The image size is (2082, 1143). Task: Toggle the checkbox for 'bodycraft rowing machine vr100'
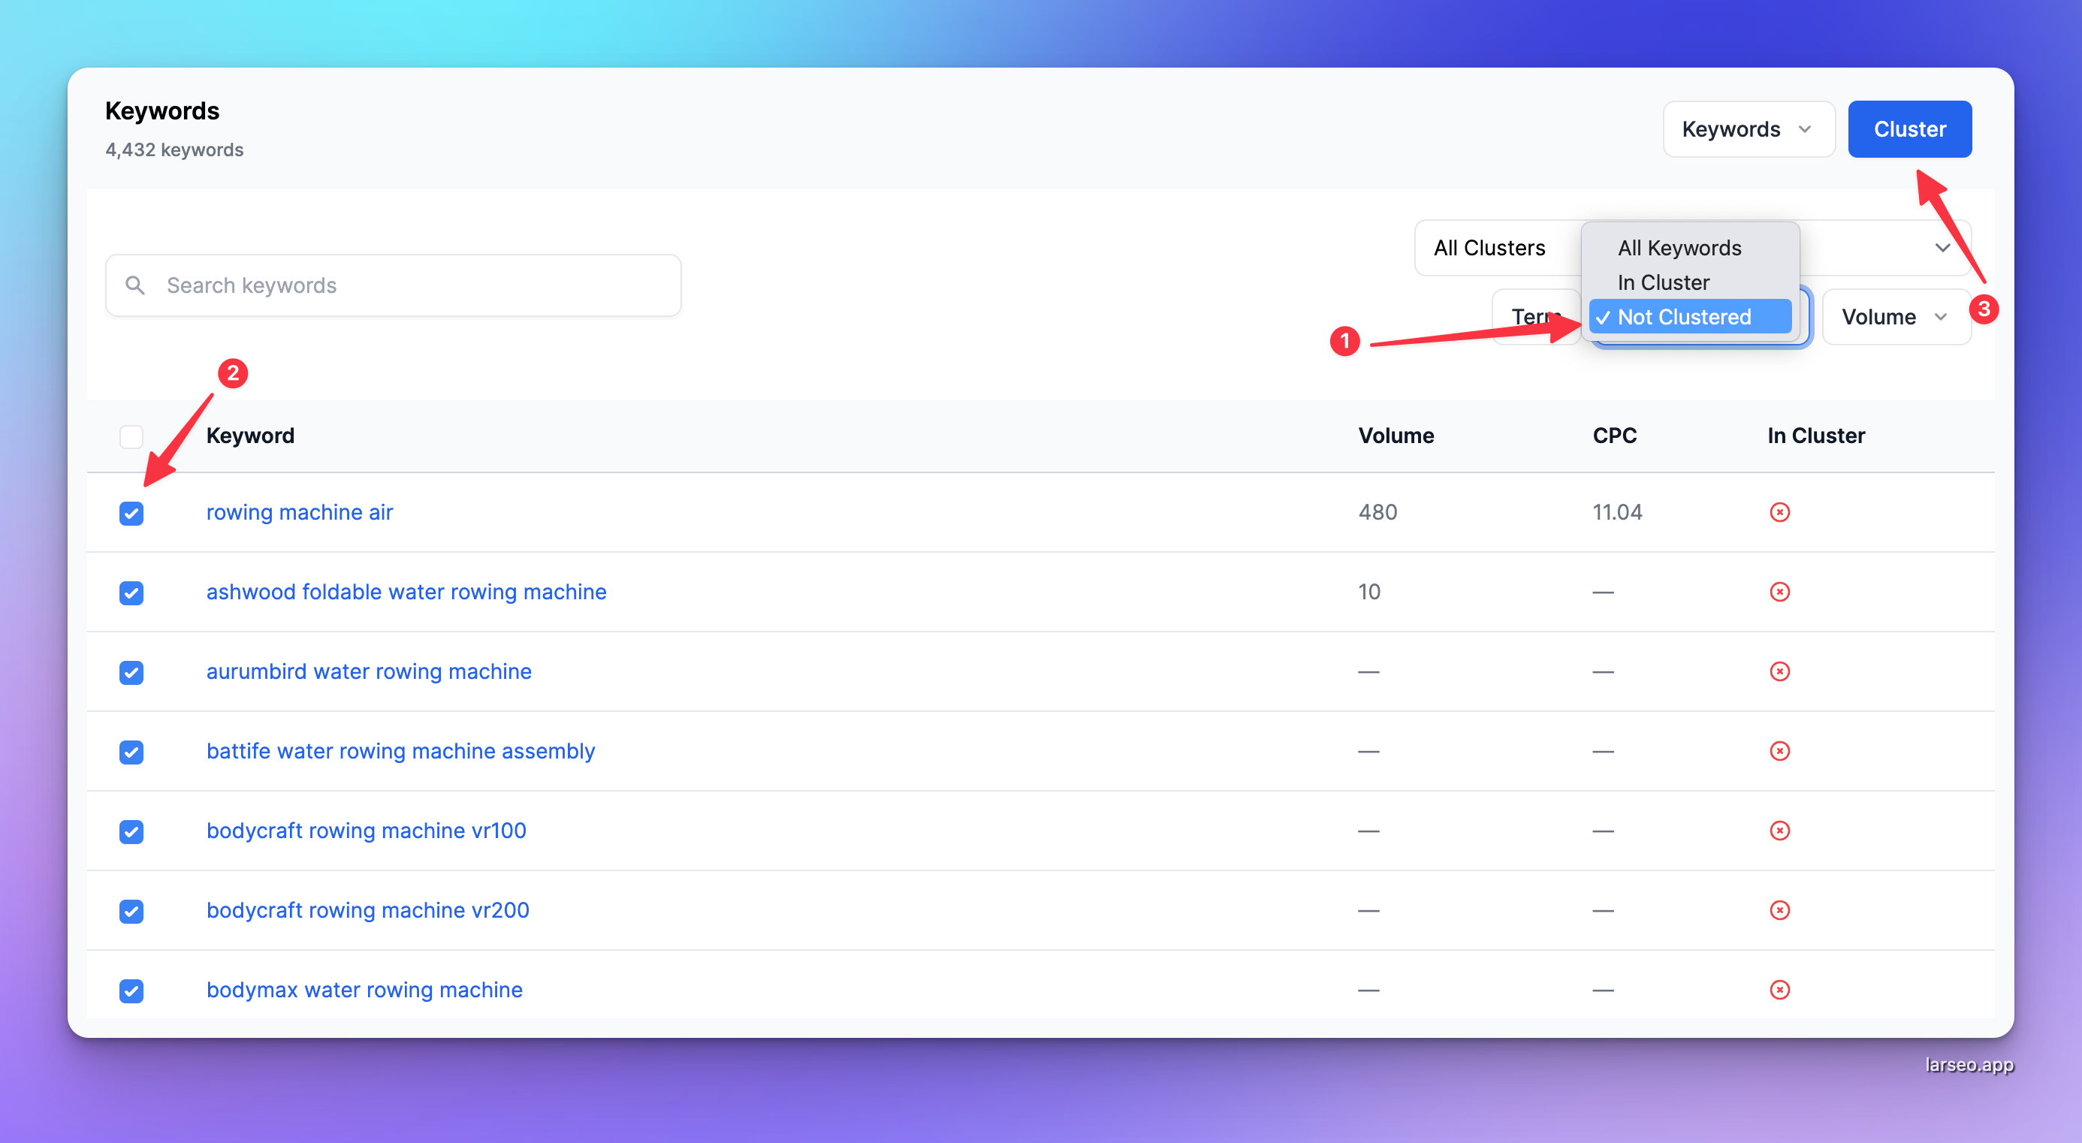132,831
